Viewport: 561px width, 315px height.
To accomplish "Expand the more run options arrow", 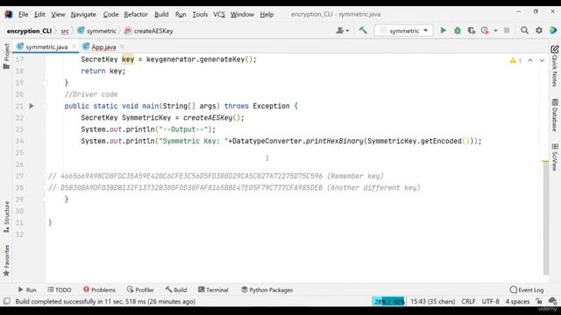I will tap(495, 31).
